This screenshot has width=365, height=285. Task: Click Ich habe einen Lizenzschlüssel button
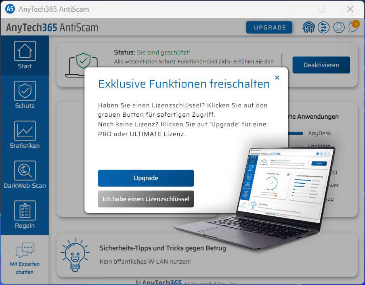tap(146, 199)
